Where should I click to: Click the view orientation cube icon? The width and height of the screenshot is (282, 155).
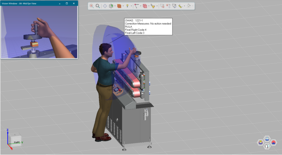(111, 6)
